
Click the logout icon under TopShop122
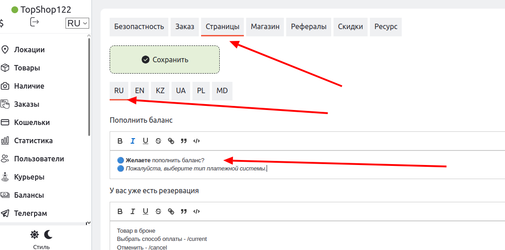pyautogui.click(x=35, y=22)
